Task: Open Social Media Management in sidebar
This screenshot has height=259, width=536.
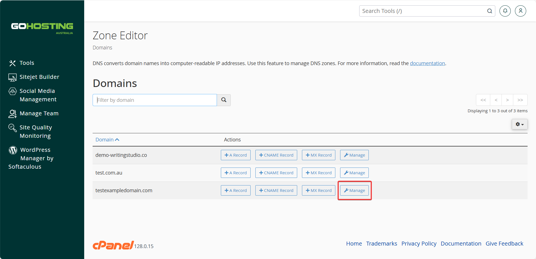Action: pos(33,95)
